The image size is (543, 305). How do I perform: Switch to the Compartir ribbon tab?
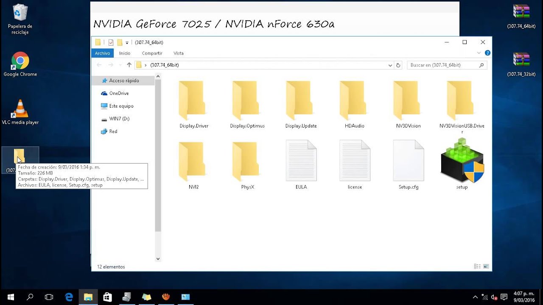click(152, 53)
